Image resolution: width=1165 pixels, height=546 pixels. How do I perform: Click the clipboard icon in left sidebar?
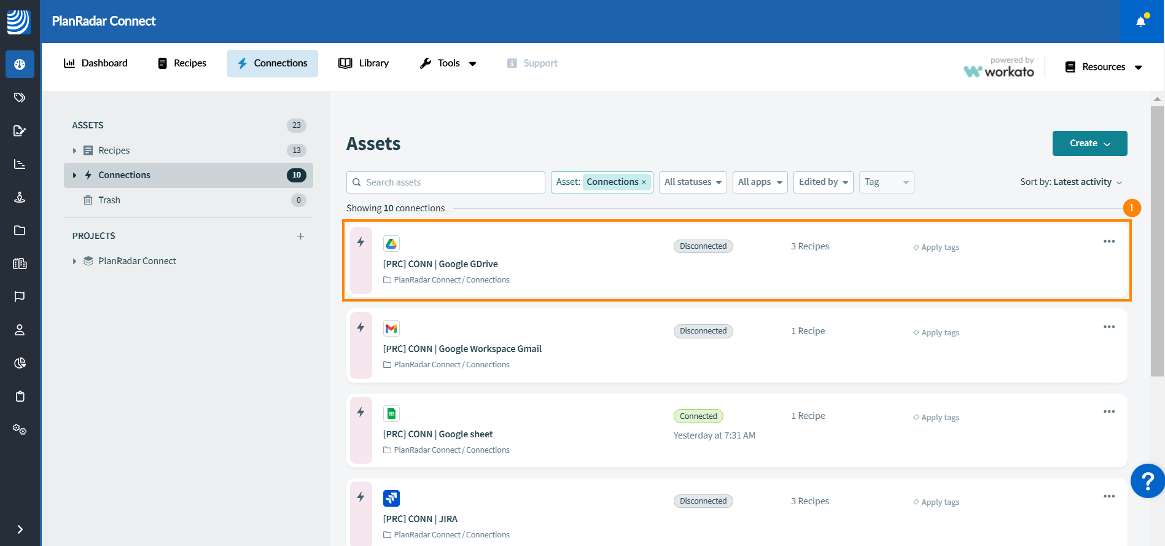coord(20,396)
